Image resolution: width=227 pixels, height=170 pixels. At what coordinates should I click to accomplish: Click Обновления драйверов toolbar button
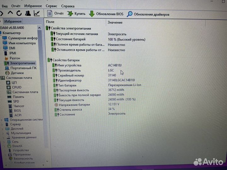coord(148,14)
